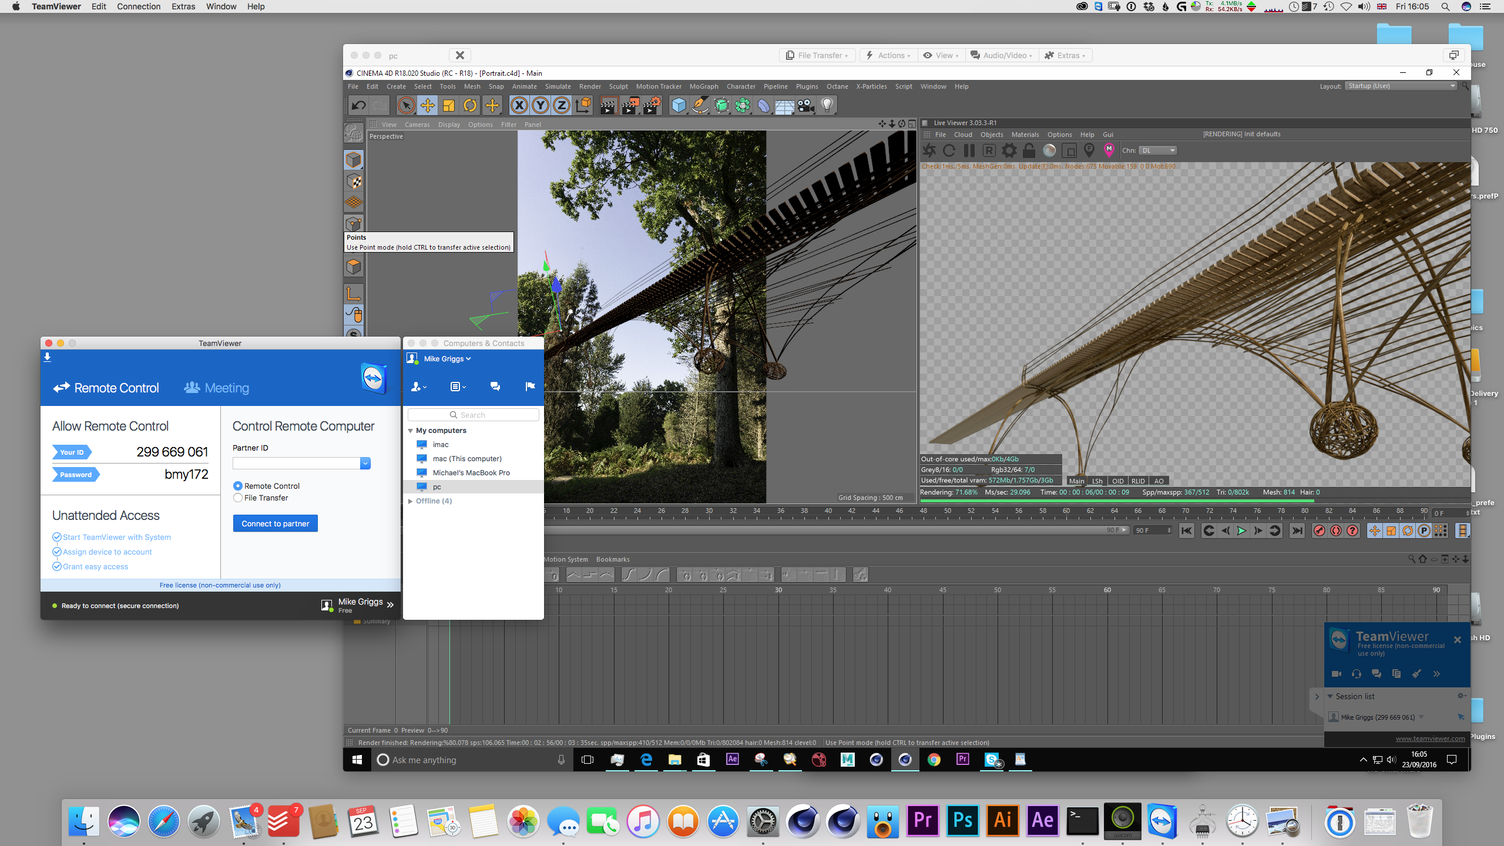Click the Coordinate System icon
This screenshot has width=1504, height=846.
coord(583,106)
